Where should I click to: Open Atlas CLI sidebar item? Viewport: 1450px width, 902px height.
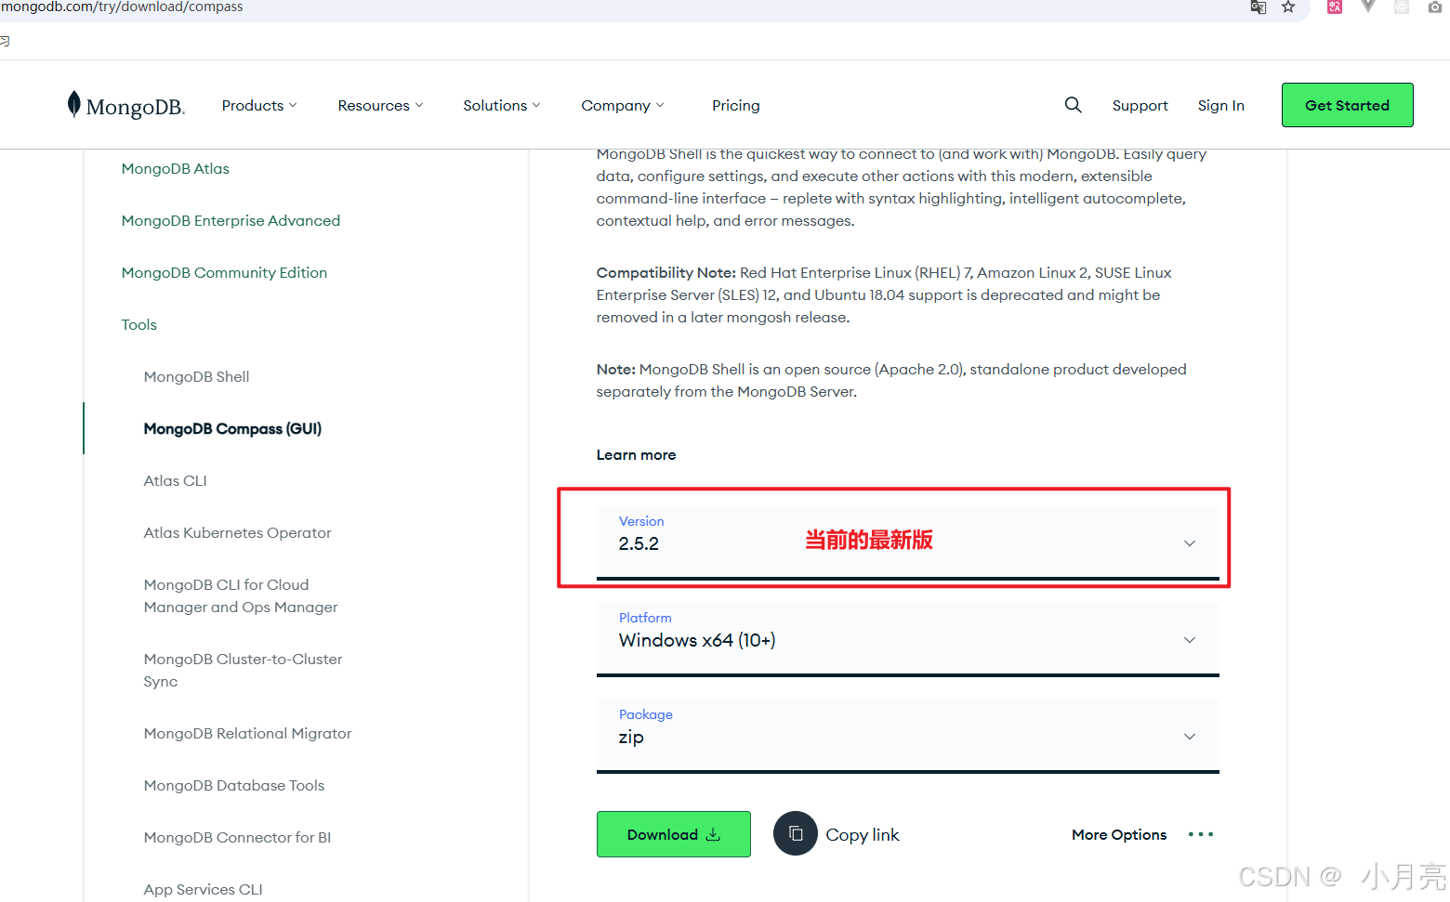pos(176,480)
